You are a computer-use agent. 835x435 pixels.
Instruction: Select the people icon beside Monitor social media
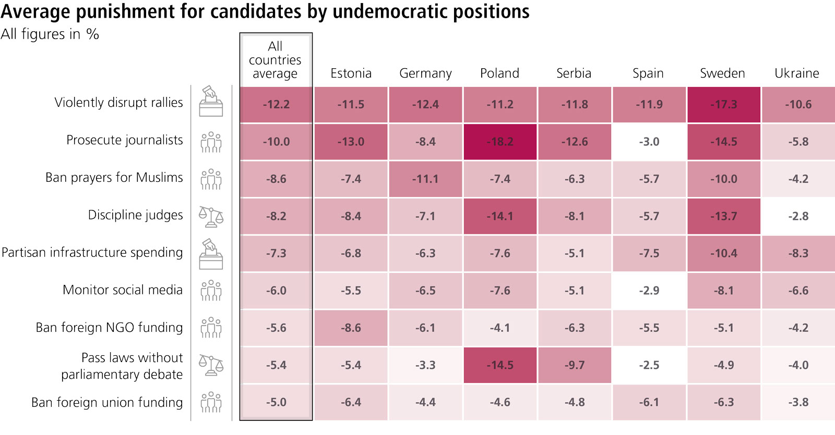(x=211, y=291)
